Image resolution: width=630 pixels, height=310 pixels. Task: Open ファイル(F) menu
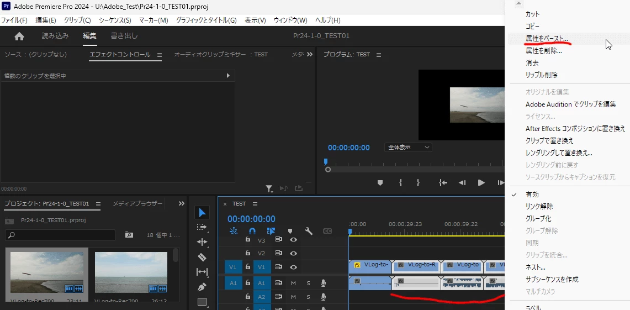tap(14, 20)
